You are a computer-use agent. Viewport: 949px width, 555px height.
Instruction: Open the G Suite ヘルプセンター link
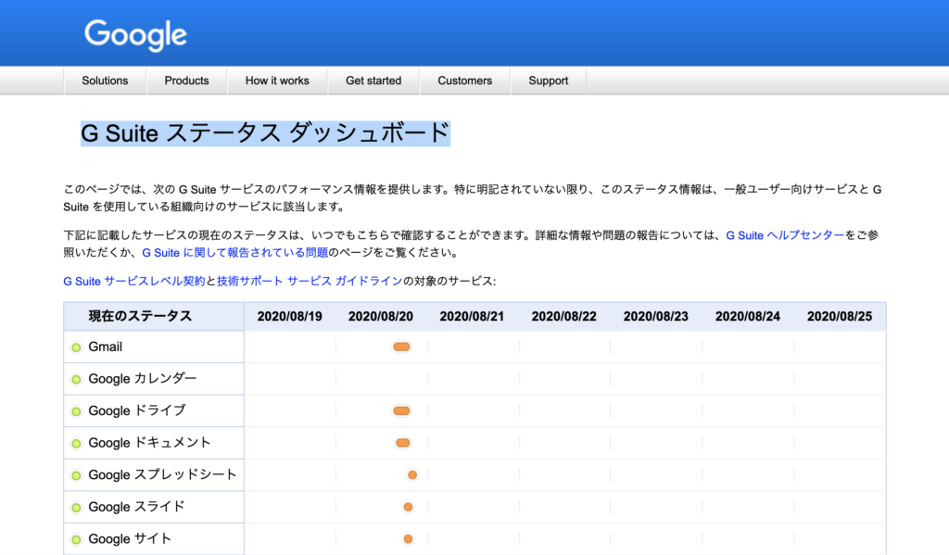tap(785, 235)
